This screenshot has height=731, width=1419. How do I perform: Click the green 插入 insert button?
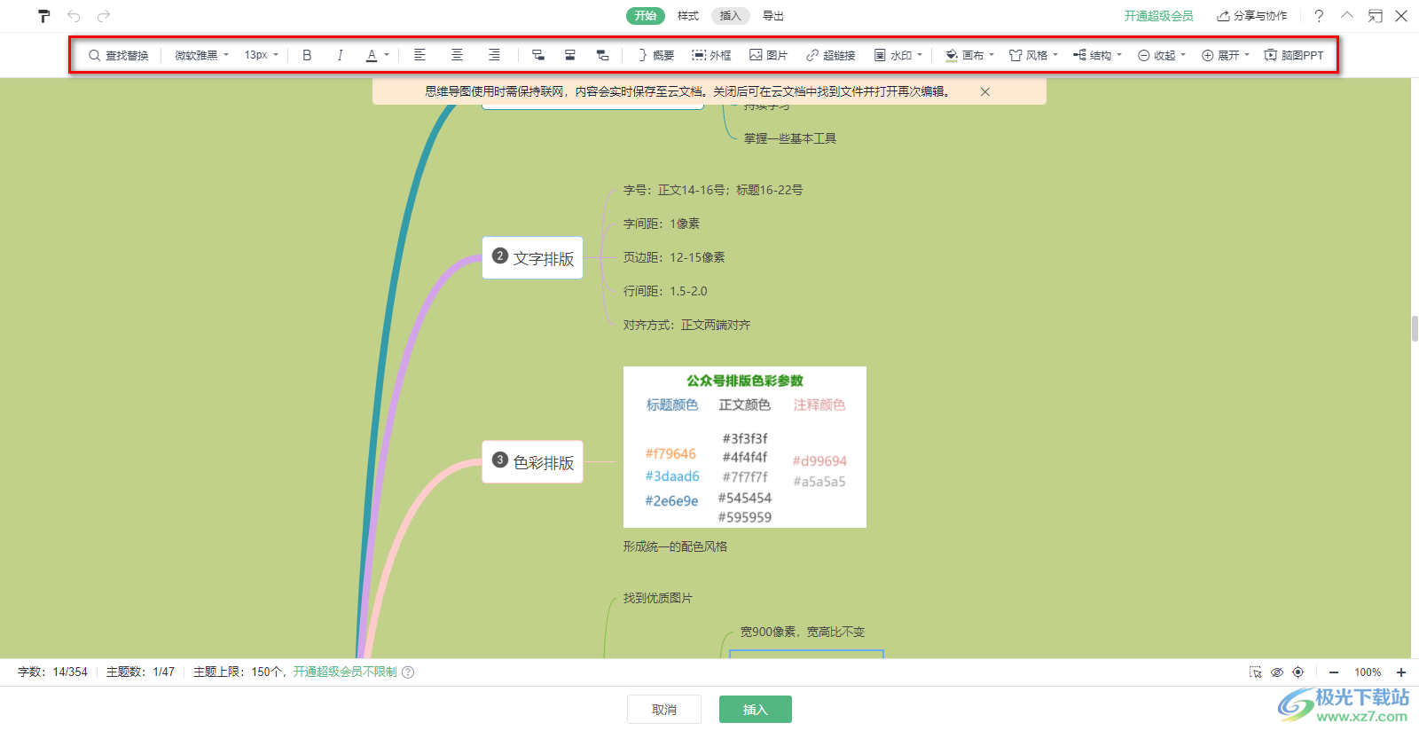pos(756,710)
